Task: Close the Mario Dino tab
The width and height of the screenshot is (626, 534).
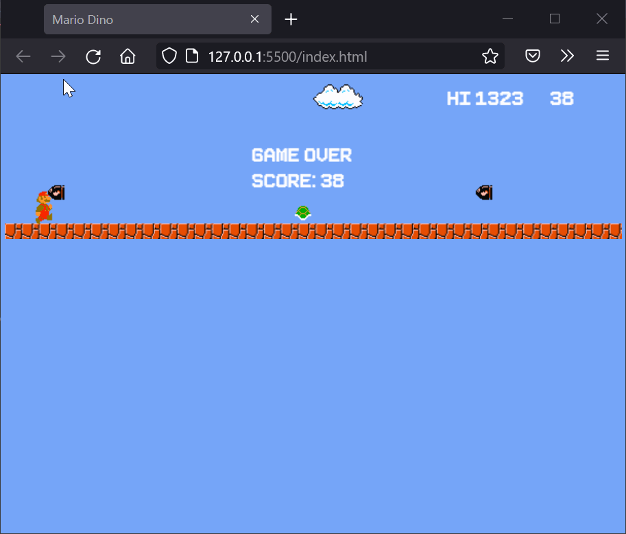Action: (x=254, y=19)
